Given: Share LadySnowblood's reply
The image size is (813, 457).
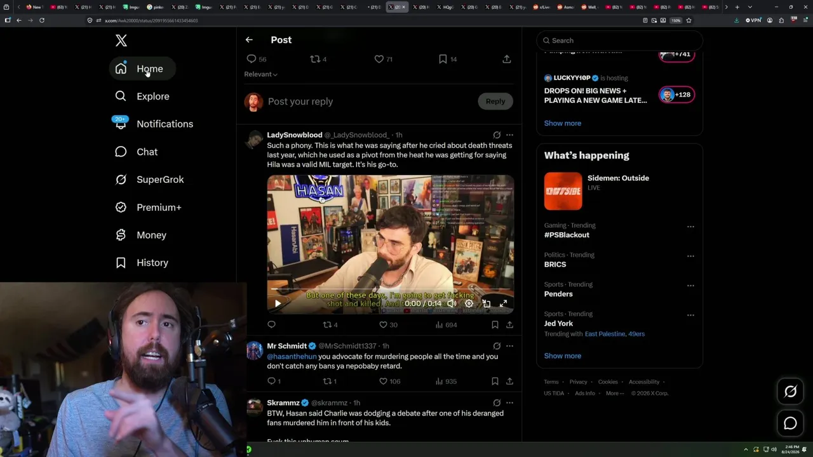Looking at the screenshot, I should coord(509,325).
